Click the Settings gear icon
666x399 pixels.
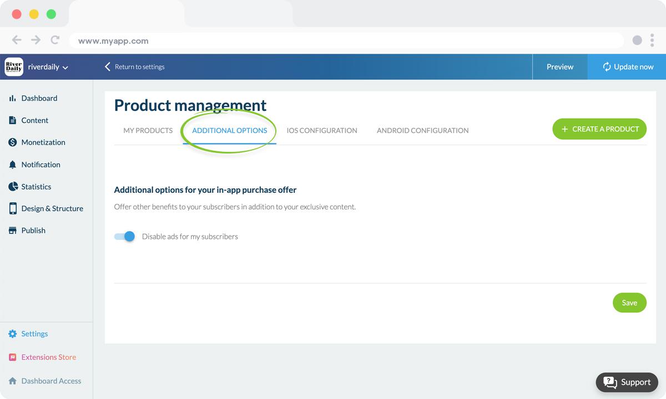[x=12, y=334]
